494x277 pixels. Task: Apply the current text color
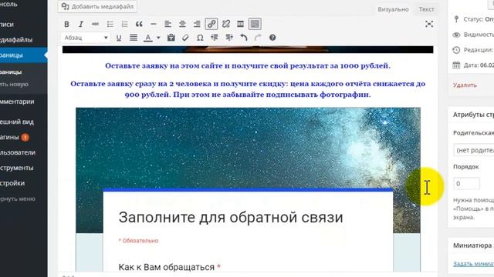click(147, 38)
